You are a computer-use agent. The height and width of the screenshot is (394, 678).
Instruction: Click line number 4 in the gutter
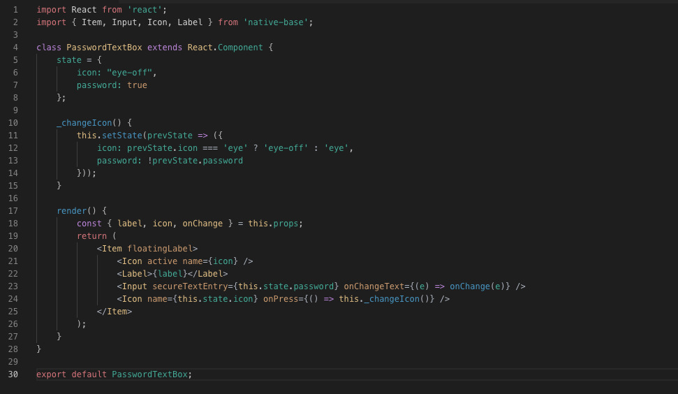click(x=15, y=47)
